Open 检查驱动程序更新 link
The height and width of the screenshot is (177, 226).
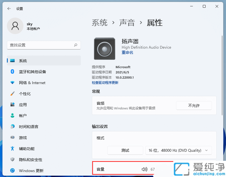point(105,82)
